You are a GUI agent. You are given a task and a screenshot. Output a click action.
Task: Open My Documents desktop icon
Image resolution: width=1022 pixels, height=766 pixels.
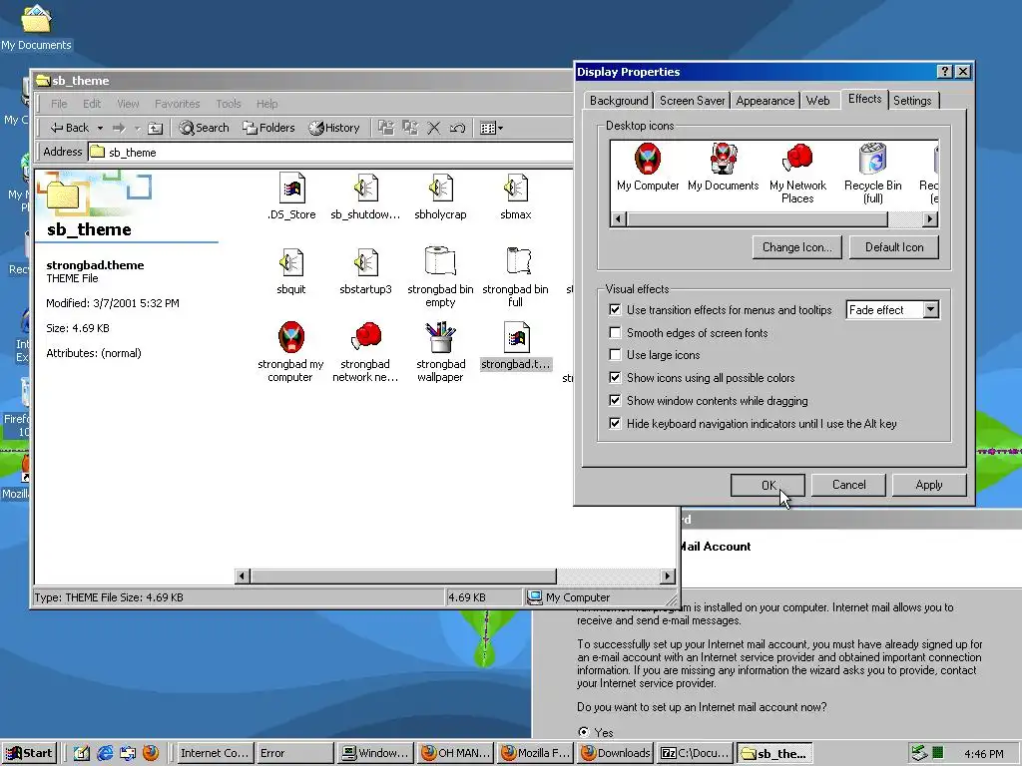point(36,27)
